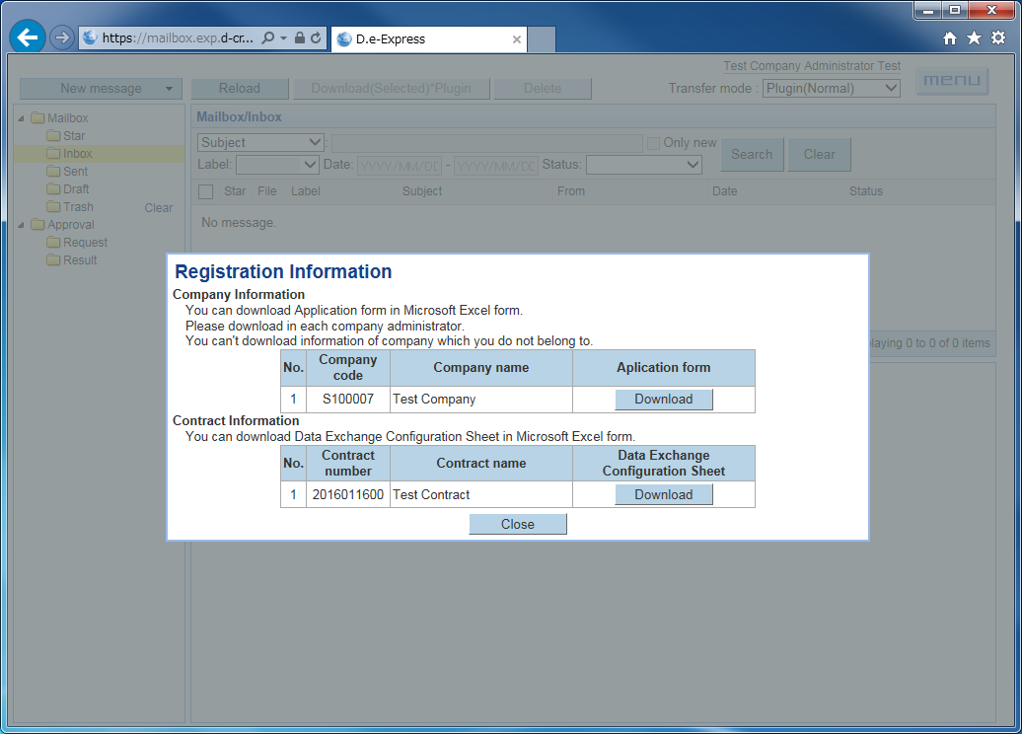Click the browser forward arrow button
The width and height of the screenshot is (1022, 734).
62,37
